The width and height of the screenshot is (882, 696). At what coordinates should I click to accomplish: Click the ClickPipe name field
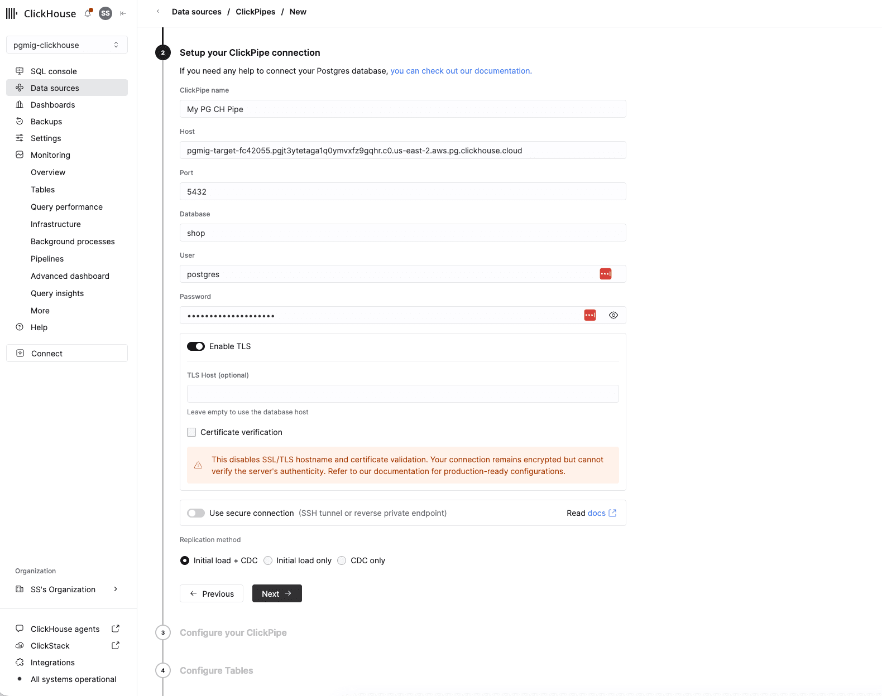point(402,109)
